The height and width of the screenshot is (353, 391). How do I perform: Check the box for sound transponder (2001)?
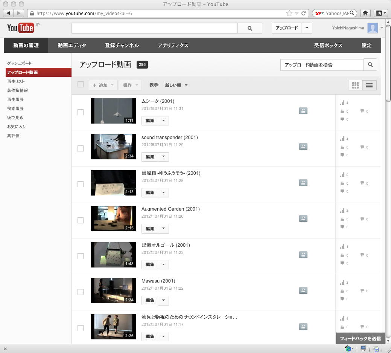(x=81, y=148)
